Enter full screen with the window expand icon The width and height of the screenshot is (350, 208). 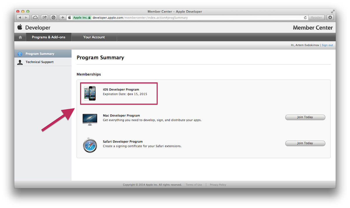(332, 12)
